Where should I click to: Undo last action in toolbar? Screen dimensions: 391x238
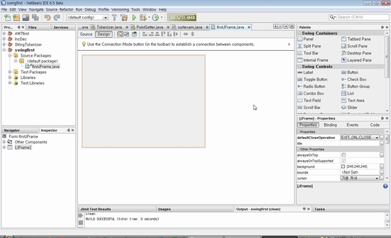pos(48,18)
